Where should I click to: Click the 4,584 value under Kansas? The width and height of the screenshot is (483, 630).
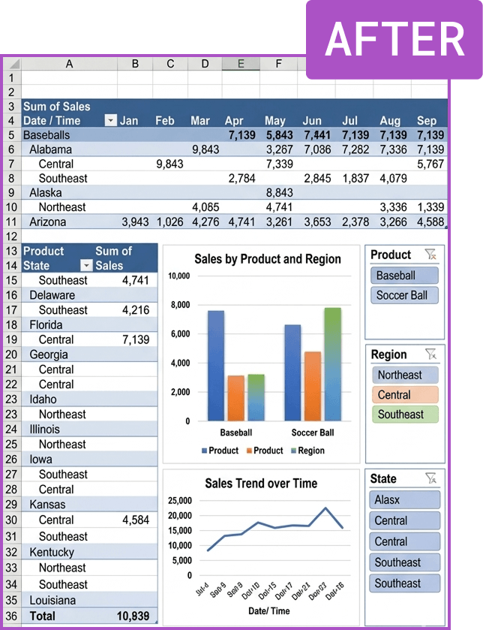pos(136,520)
